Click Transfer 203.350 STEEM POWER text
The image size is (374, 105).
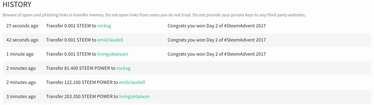click(82, 97)
